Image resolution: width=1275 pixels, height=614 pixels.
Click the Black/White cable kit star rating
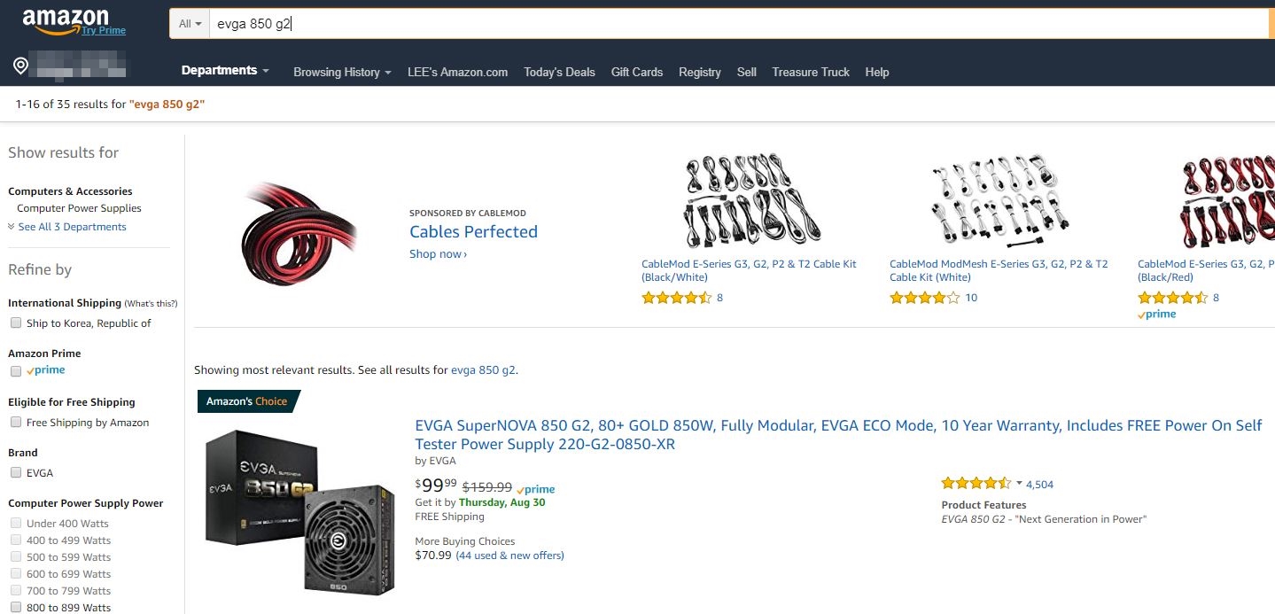(676, 298)
